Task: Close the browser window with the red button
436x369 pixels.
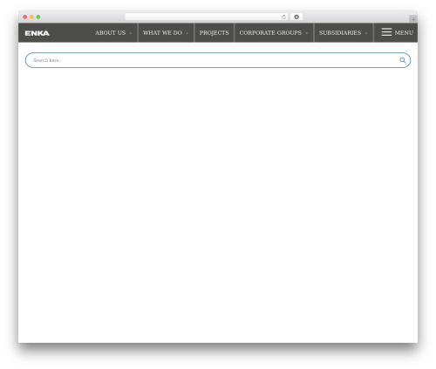Action: tap(25, 17)
